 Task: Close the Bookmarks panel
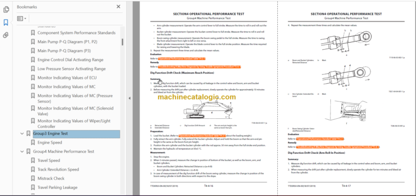pos(118,6)
